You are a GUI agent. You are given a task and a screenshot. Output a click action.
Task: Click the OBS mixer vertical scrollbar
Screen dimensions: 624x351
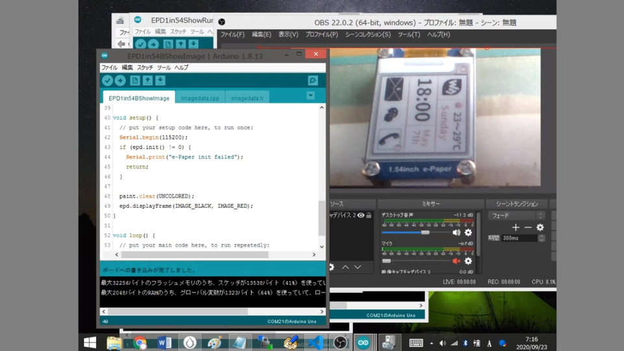pos(478,235)
